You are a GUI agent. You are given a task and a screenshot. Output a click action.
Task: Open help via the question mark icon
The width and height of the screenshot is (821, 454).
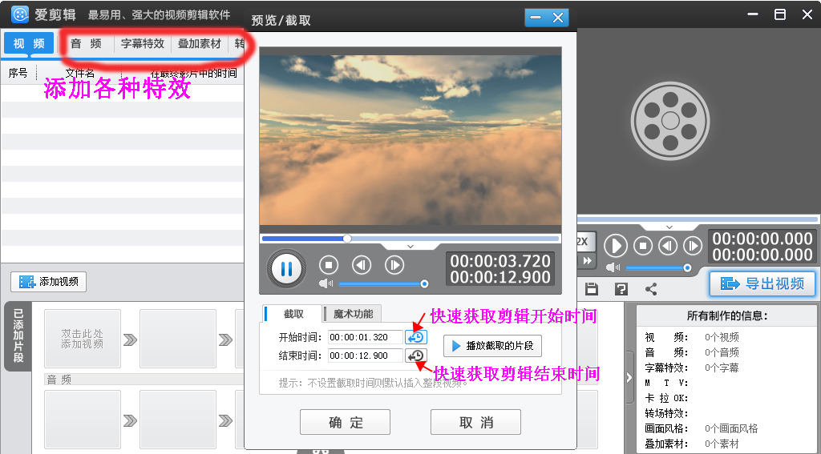point(621,289)
